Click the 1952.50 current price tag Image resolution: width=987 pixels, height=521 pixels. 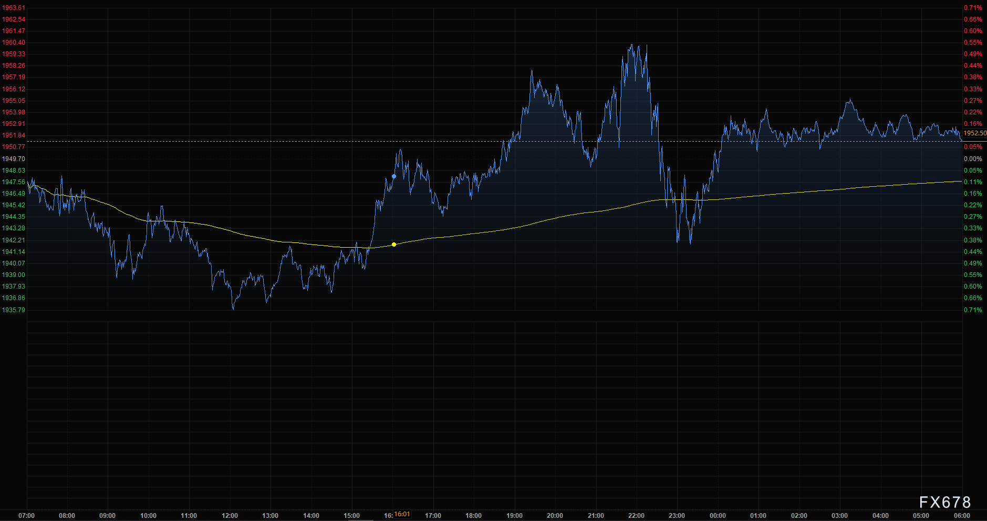point(974,133)
